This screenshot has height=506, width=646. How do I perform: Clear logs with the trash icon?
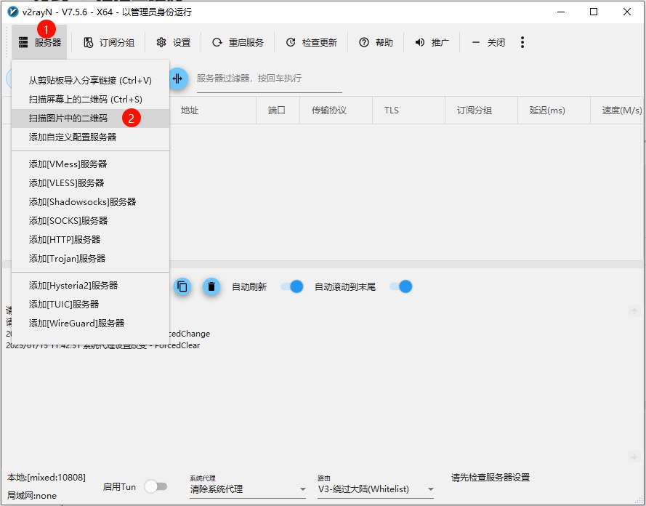tap(211, 286)
